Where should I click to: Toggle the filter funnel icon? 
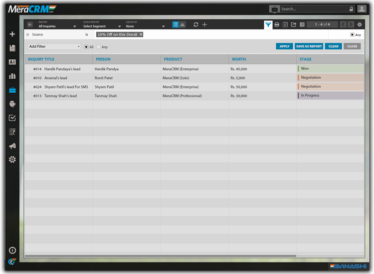(268, 24)
